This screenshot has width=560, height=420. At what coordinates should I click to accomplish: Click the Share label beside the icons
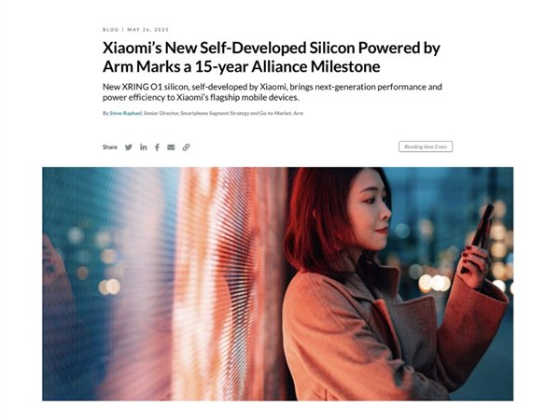pos(109,147)
